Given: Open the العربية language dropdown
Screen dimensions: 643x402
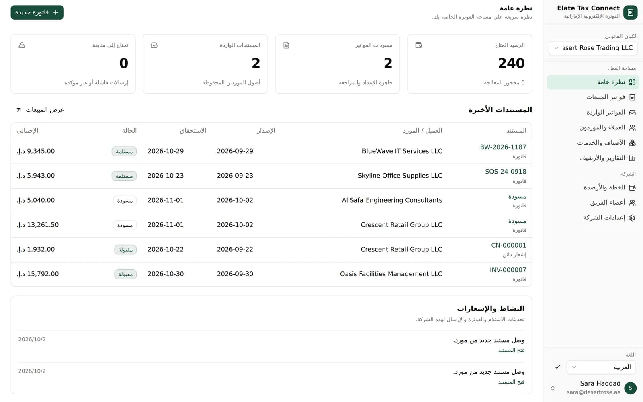Looking at the screenshot, I should pyautogui.click(x=601, y=367).
